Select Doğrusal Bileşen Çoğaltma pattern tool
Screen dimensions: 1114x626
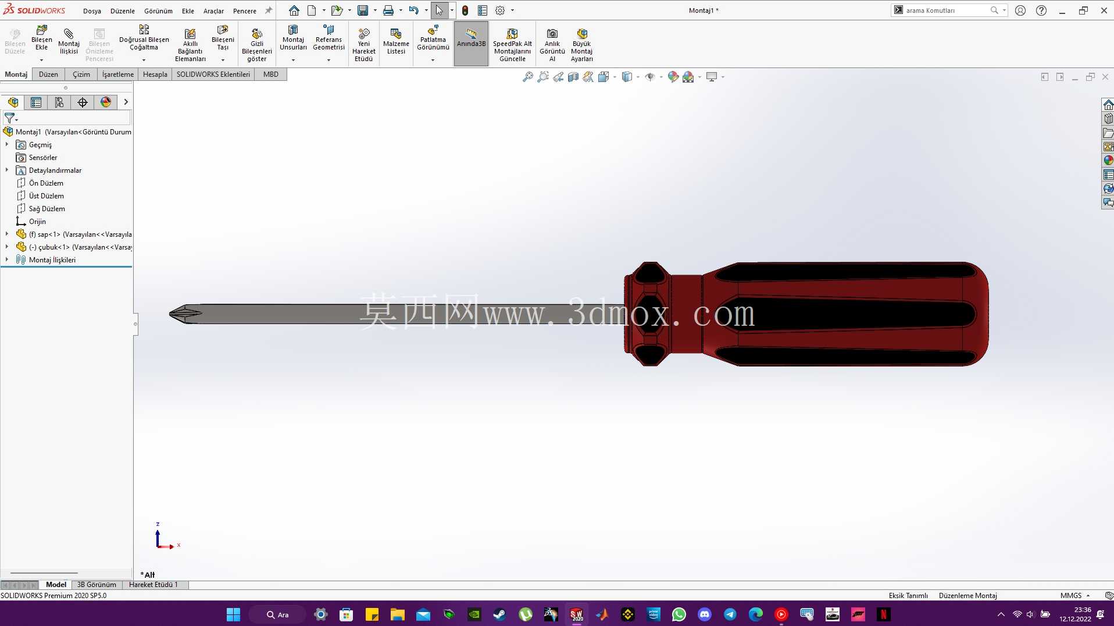pyautogui.click(x=144, y=38)
